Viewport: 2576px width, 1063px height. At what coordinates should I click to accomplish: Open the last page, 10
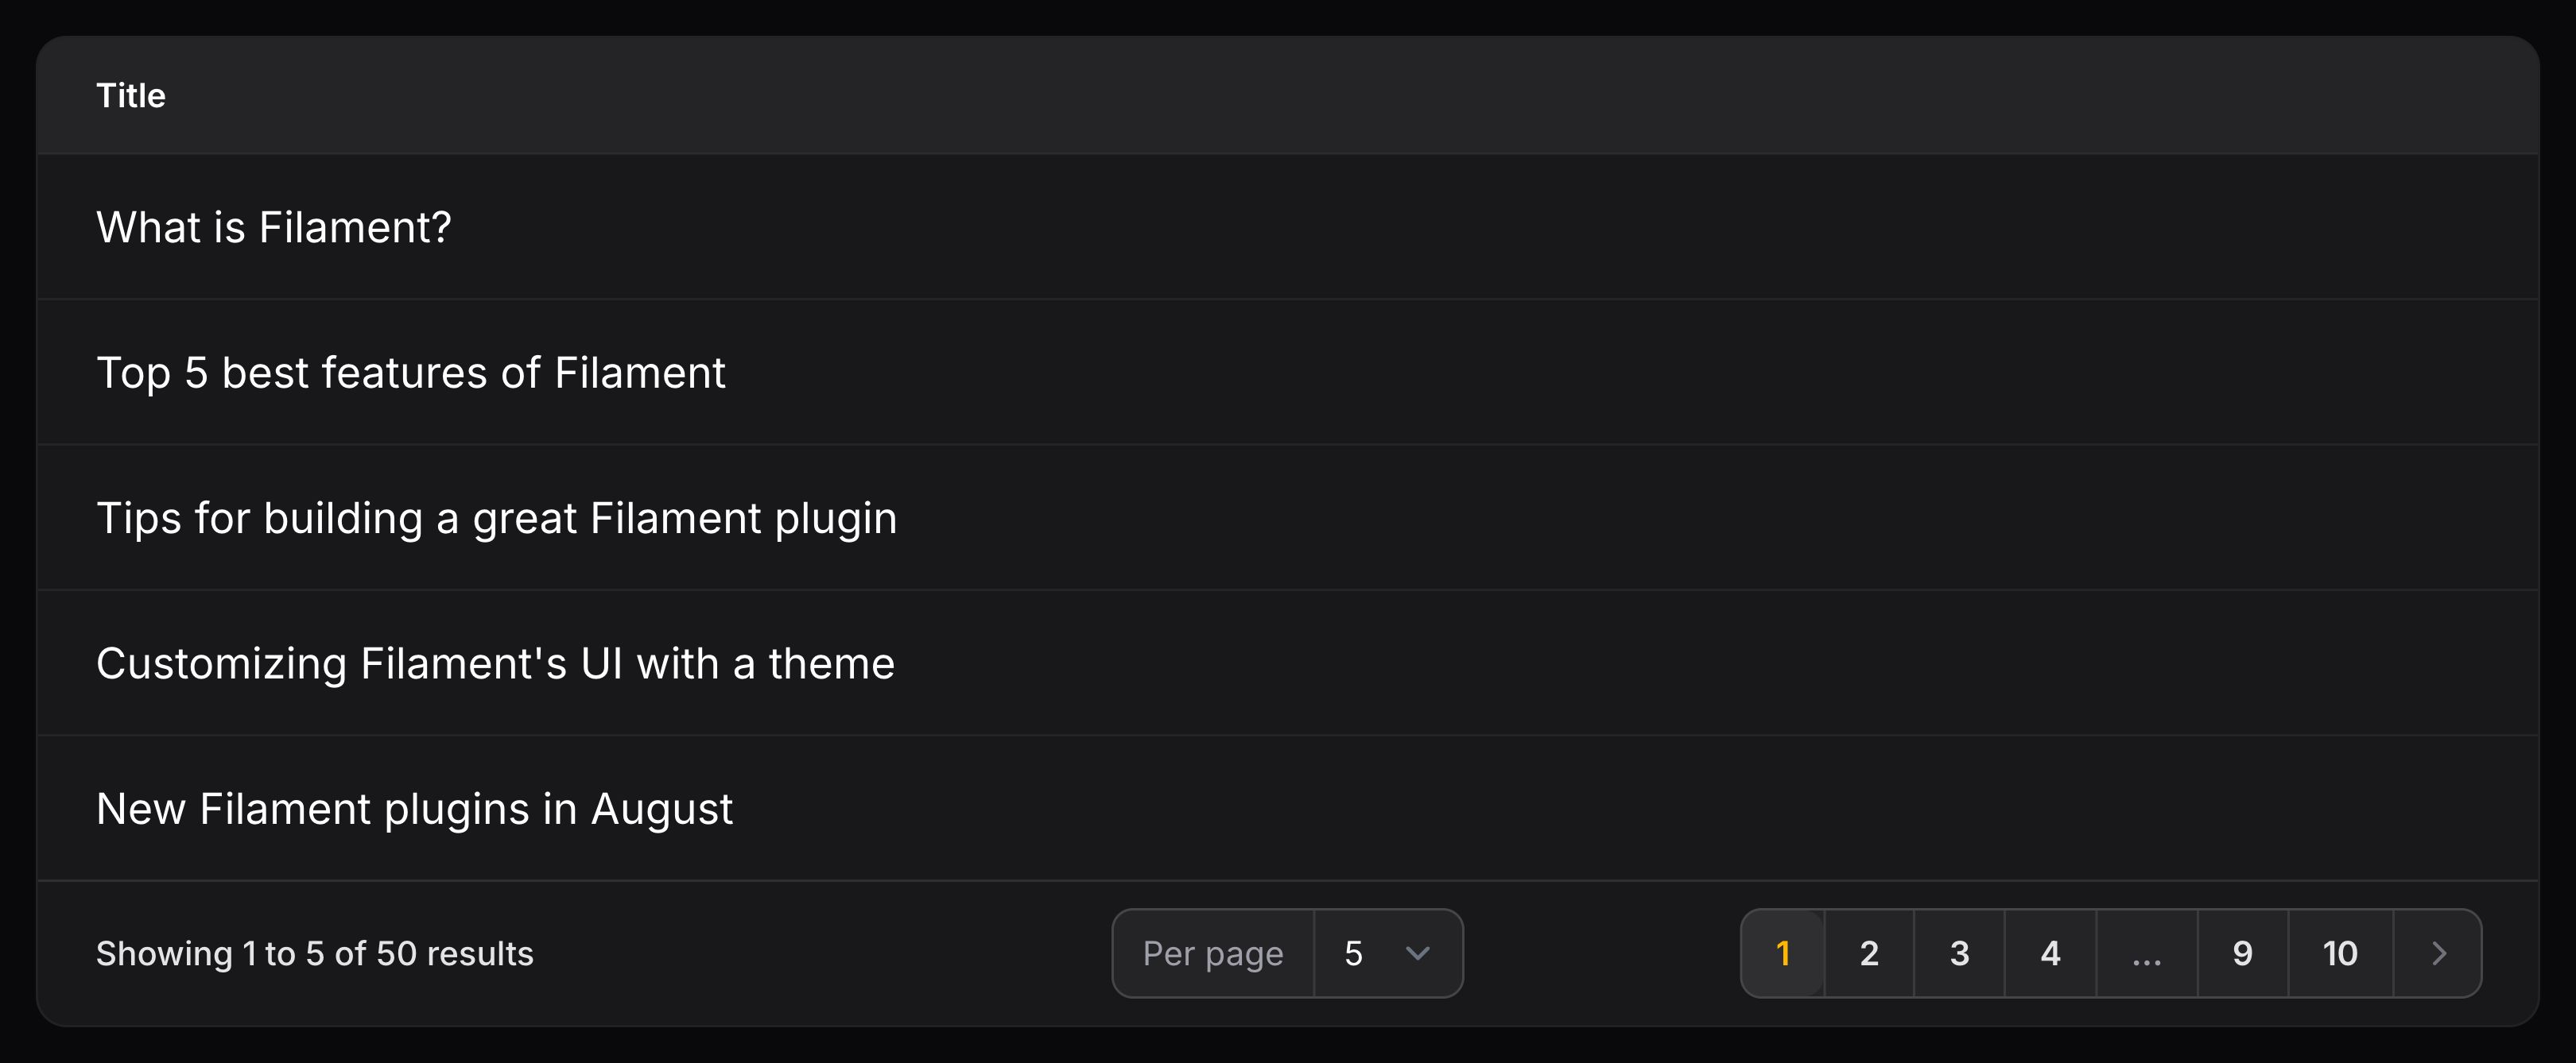point(2340,953)
